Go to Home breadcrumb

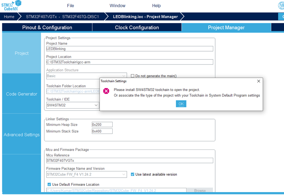tap(9, 17)
